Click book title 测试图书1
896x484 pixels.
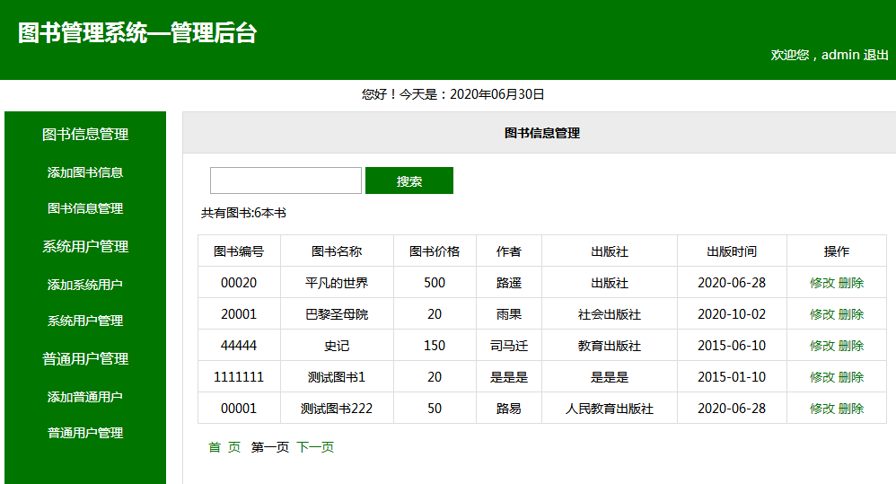click(337, 377)
